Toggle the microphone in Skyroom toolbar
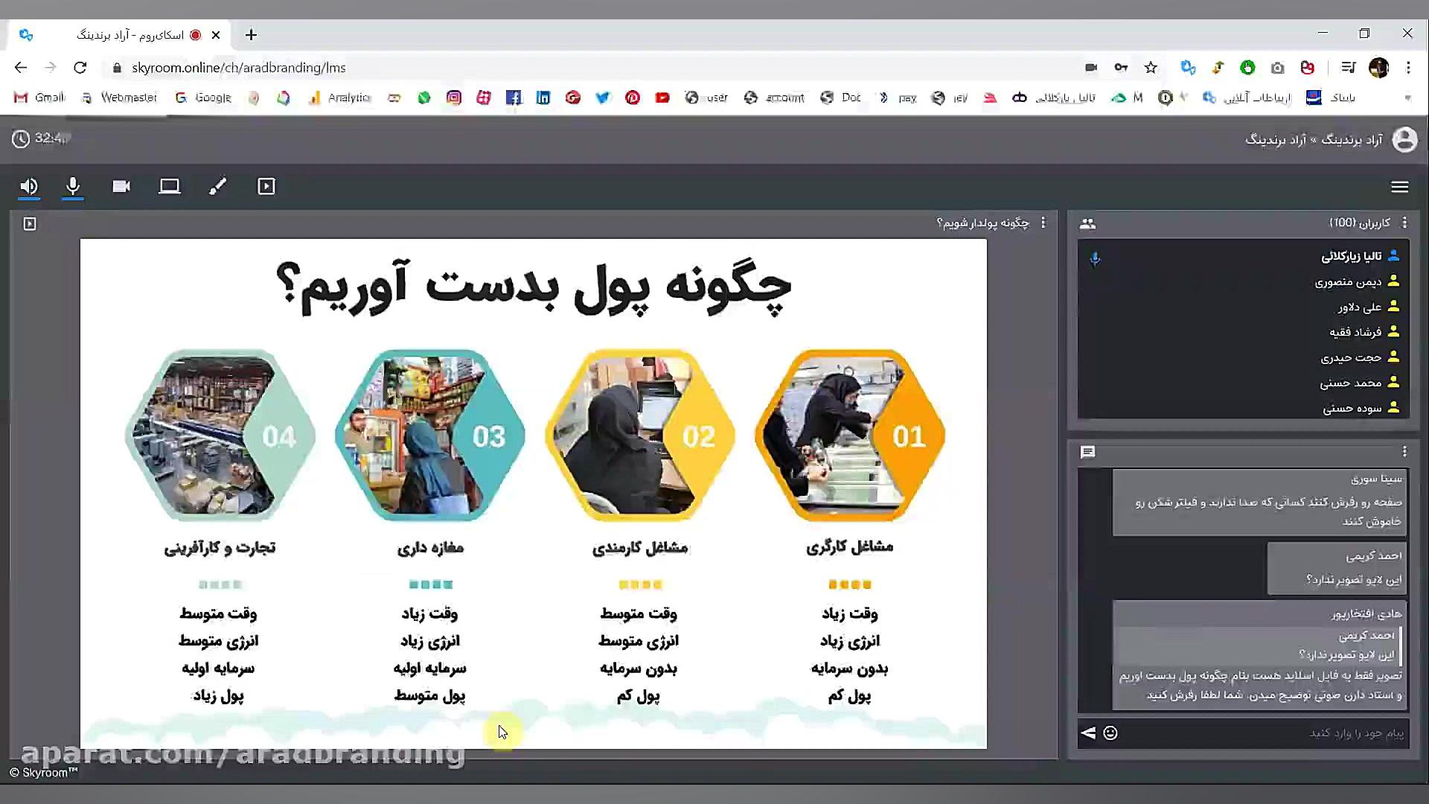Image resolution: width=1429 pixels, height=804 pixels. pyautogui.click(x=73, y=186)
